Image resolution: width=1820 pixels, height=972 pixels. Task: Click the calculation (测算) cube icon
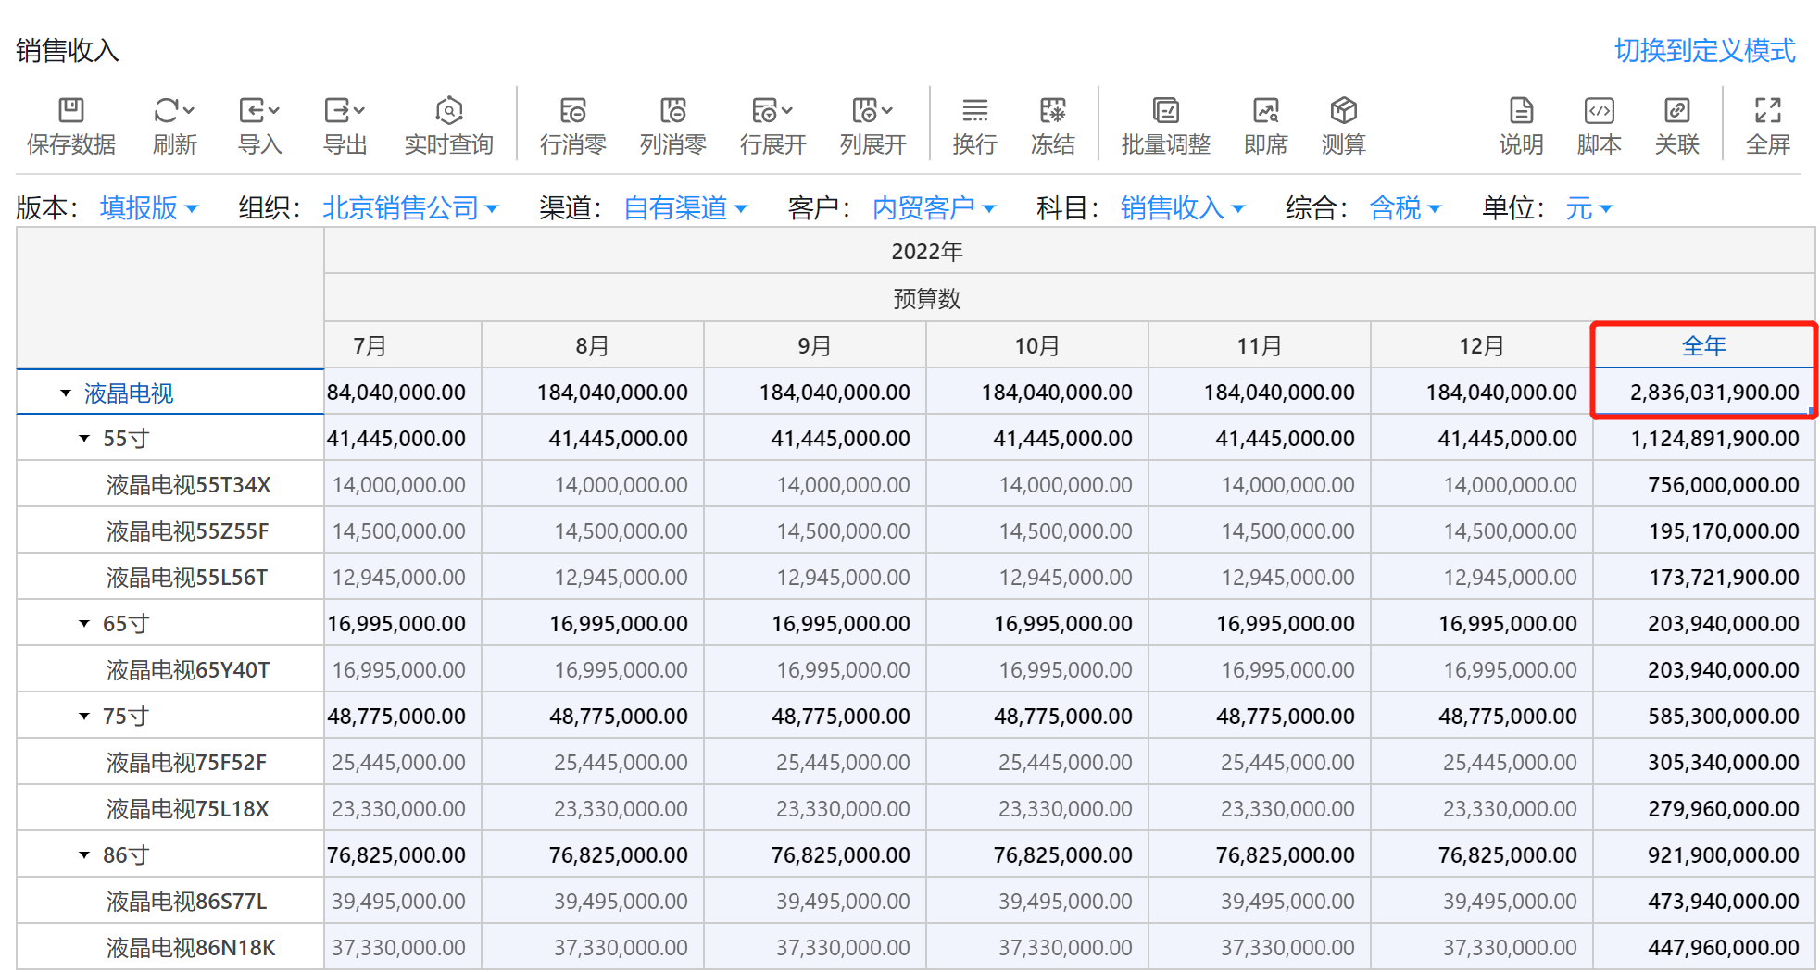[x=1343, y=111]
